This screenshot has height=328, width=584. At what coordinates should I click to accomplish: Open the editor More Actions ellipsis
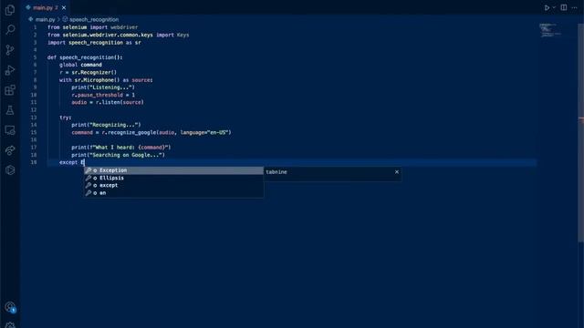(x=574, y=7)
